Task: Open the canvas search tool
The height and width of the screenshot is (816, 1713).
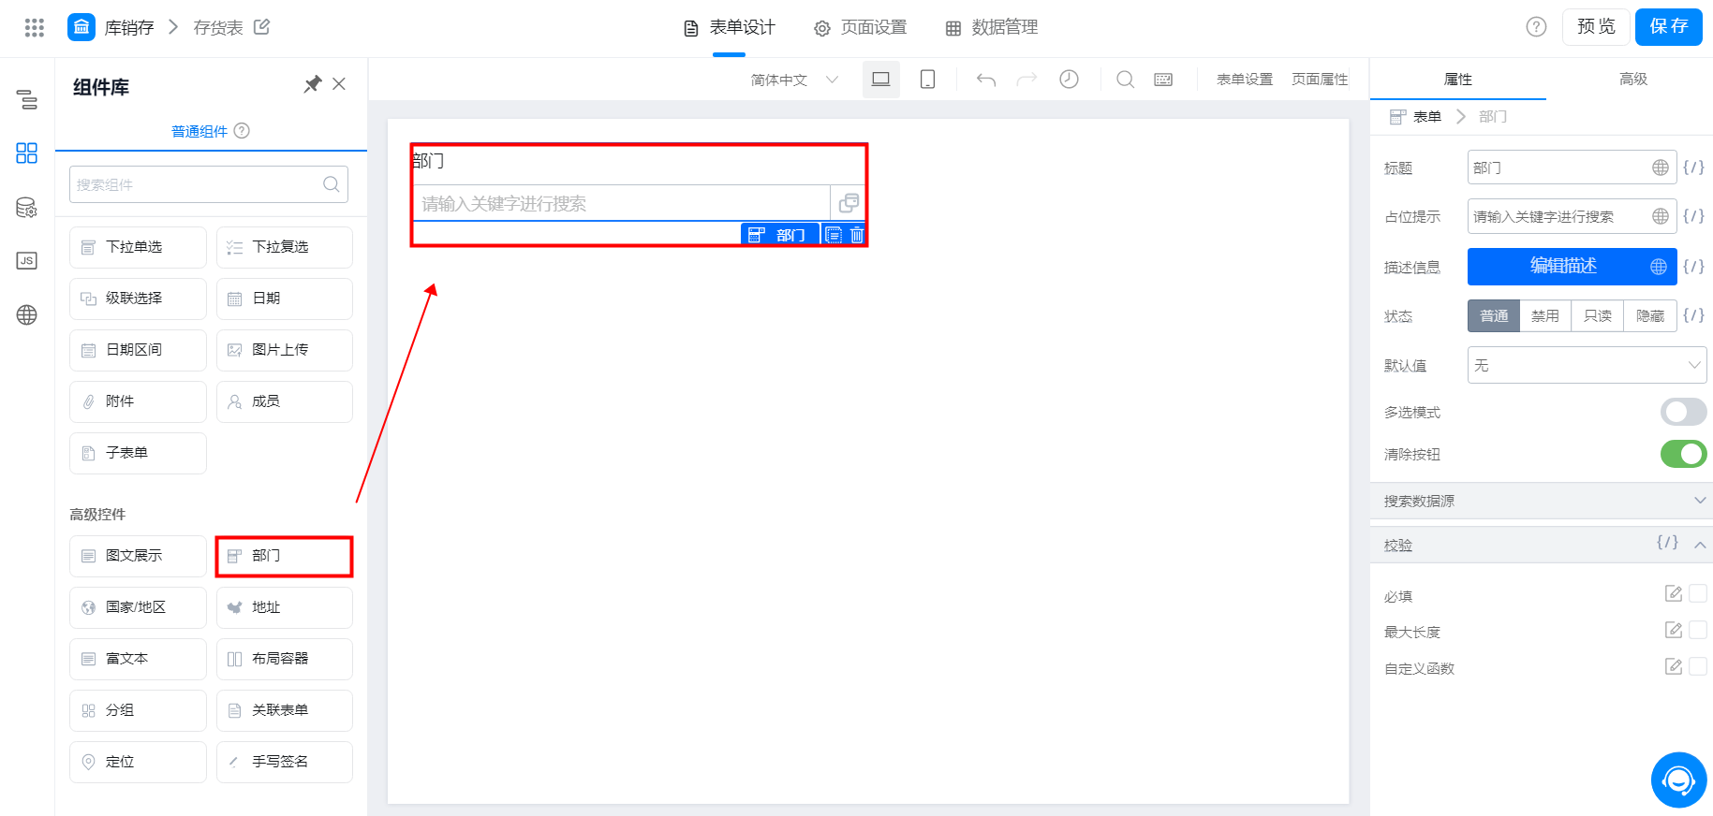Action: tap(1126, 80)
